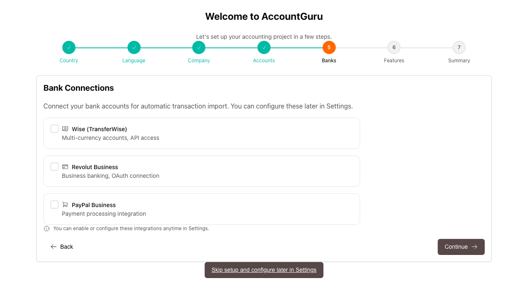
Task: Click the Revolut Business card icon
Action: 65,167
